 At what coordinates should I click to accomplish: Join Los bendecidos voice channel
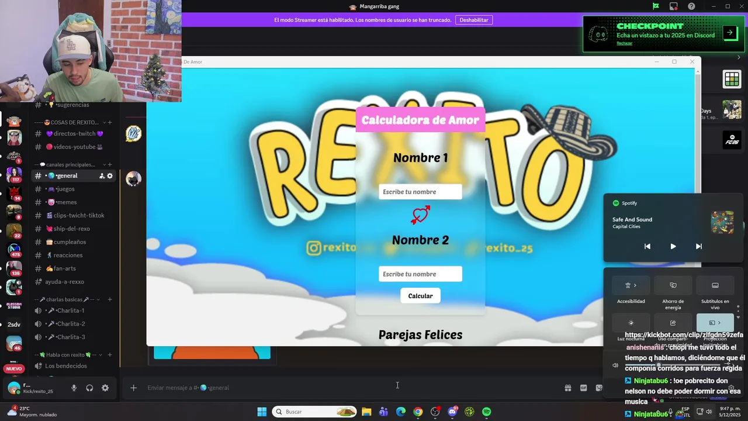click(74, 366)
